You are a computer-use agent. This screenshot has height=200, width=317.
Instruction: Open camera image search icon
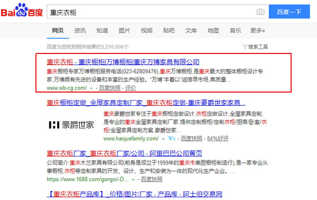pos(260,12)
